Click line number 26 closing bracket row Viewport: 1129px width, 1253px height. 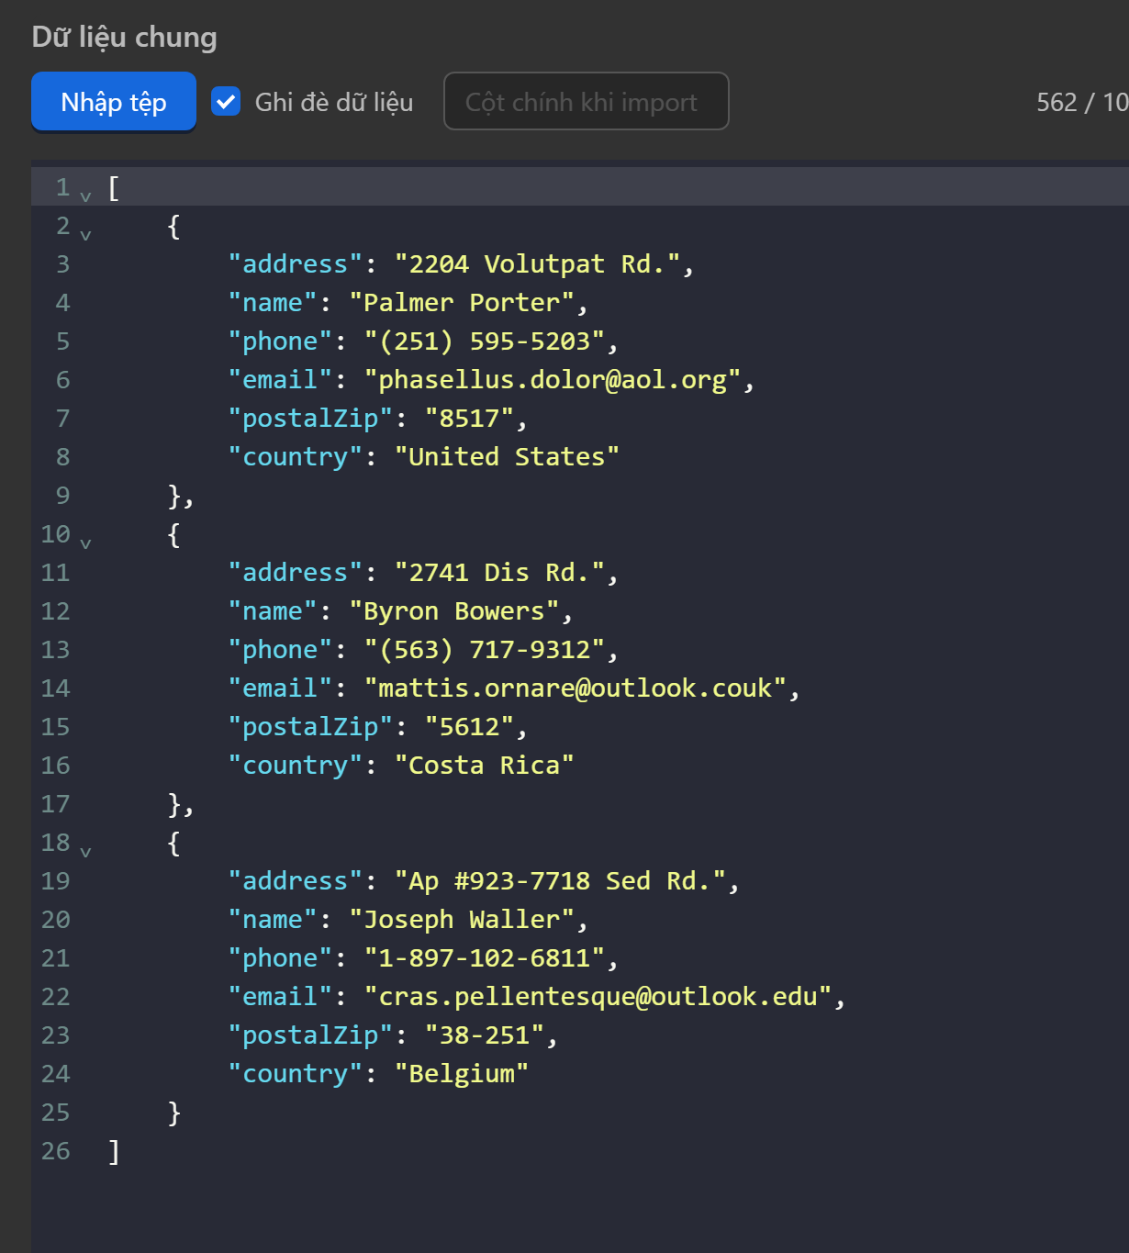[56, 1150]
